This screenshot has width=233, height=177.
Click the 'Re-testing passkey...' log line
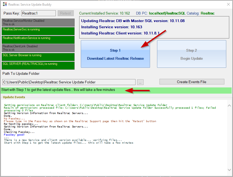point(21,124)
